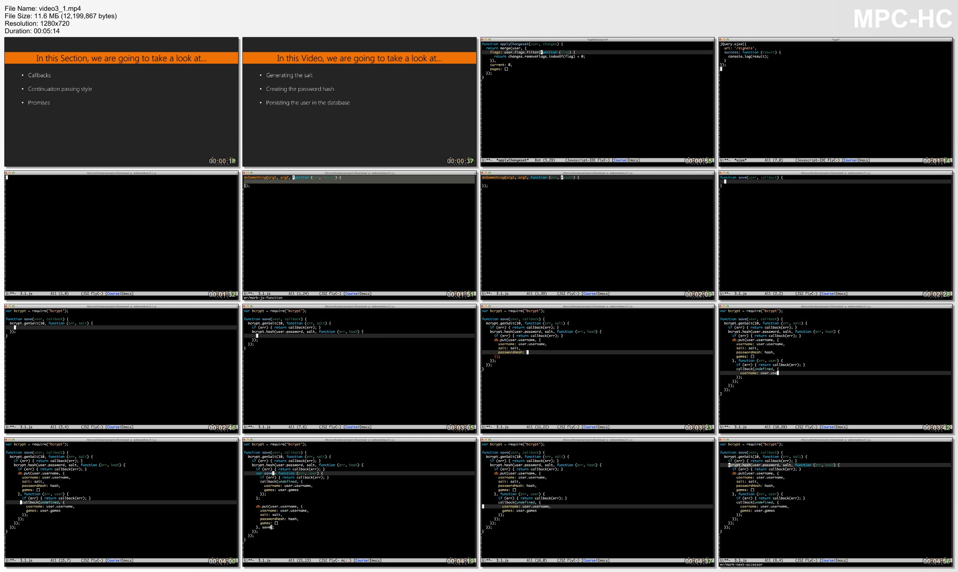958x572 pixels.
Task: Select 'Persisting the user in the database' bullet
Action: 308,103
